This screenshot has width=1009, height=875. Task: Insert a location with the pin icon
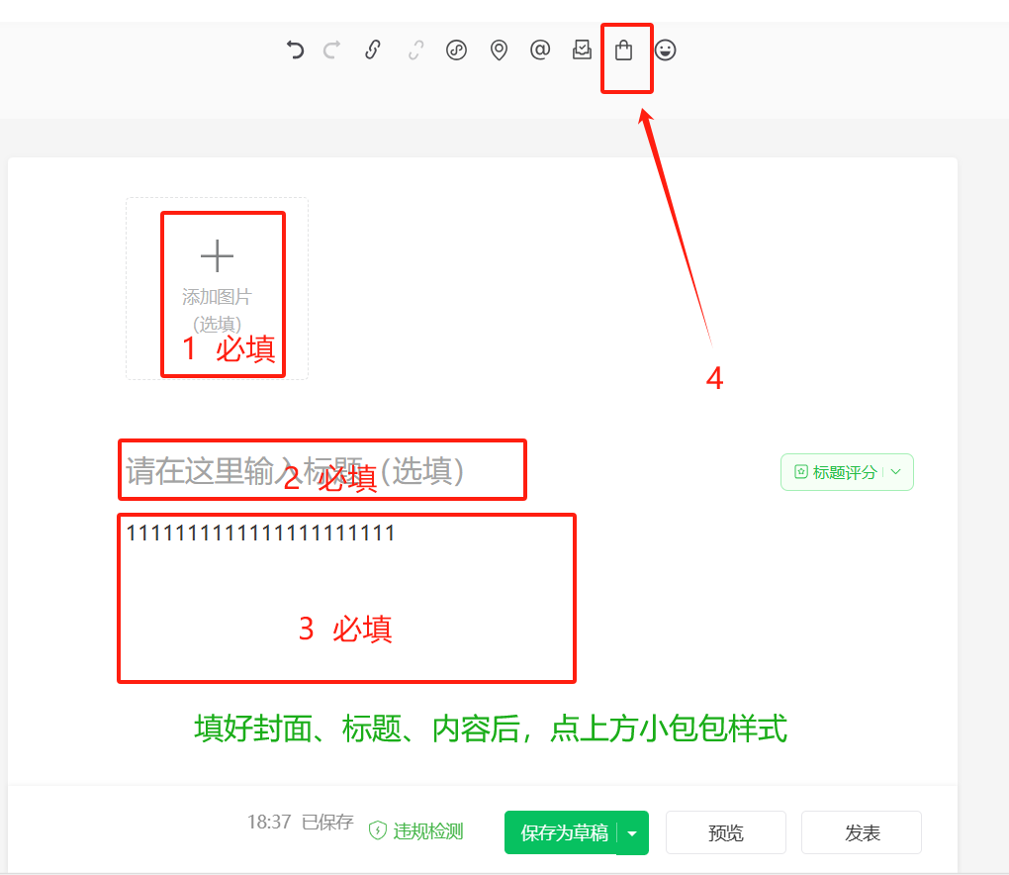[x=499, y=49]
